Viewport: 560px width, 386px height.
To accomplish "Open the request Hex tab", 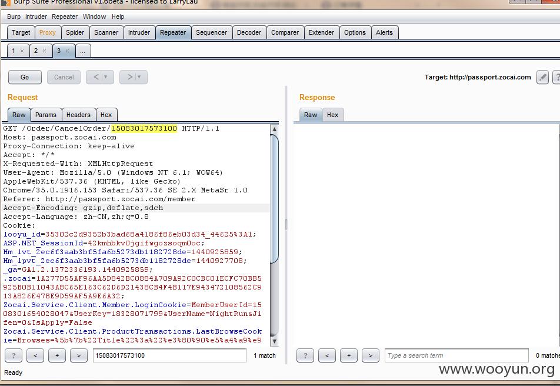I will [106, 115].
